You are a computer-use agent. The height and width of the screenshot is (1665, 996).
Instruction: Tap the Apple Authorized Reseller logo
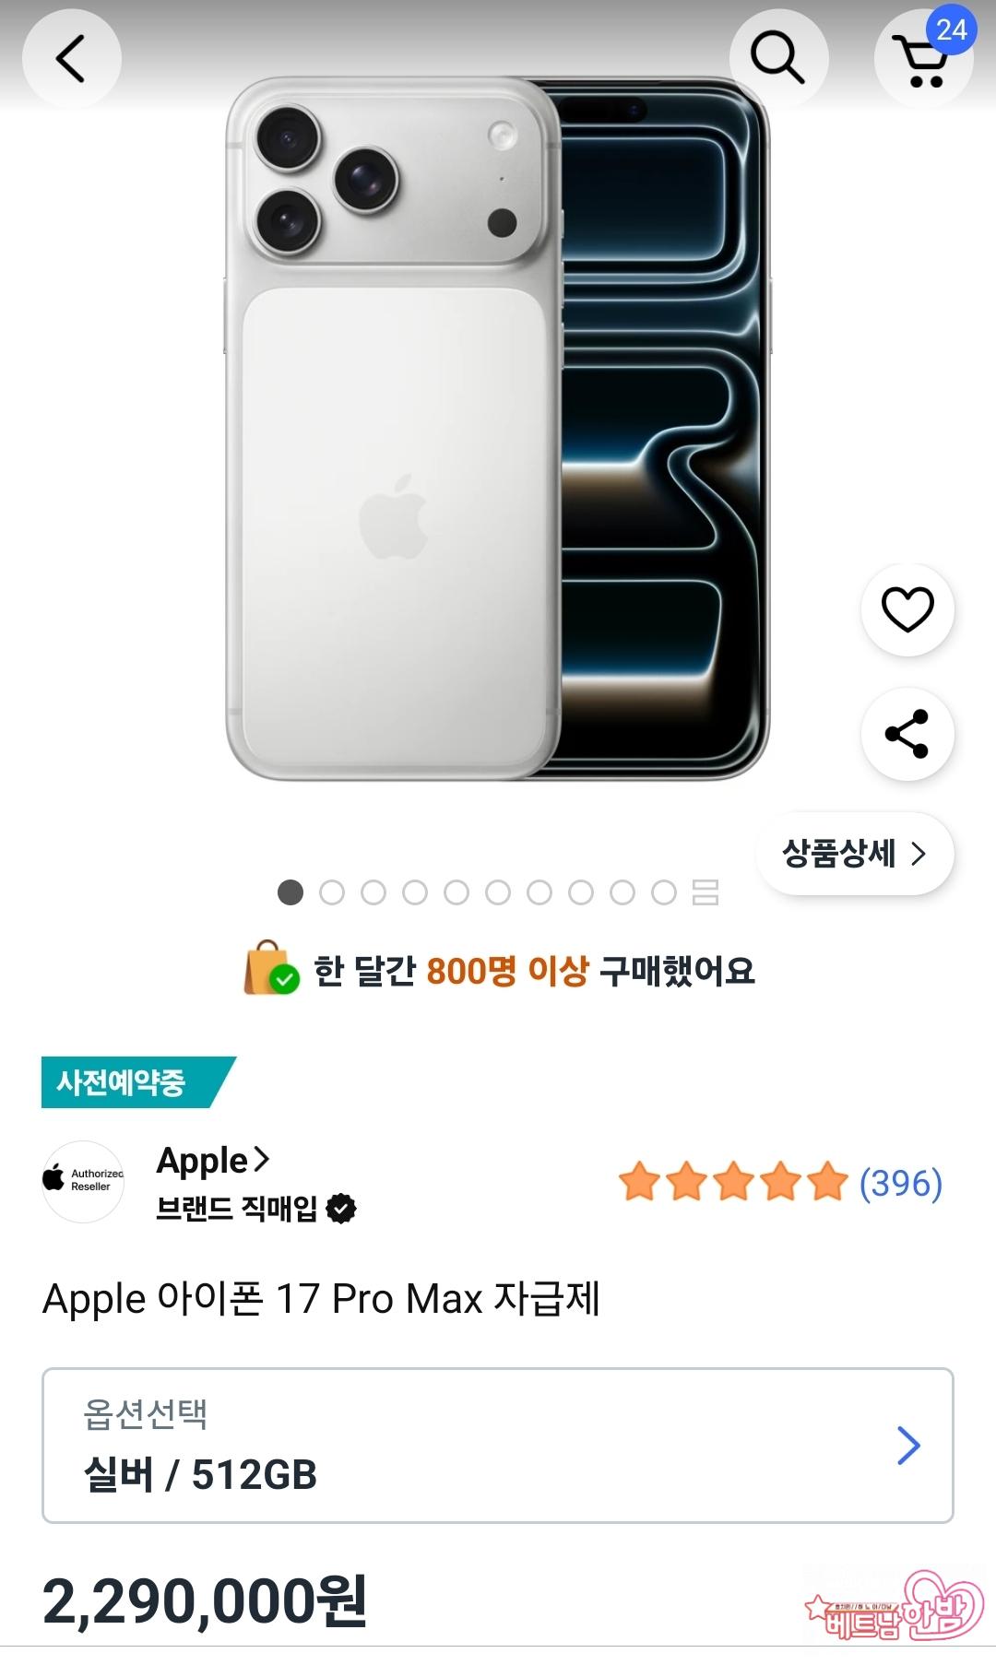pyautogui.click(x=83, y=1181)
